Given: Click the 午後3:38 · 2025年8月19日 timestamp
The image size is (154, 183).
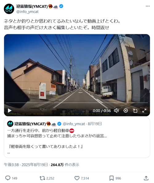Looking at the screenshot, I should tap(26, 165).
